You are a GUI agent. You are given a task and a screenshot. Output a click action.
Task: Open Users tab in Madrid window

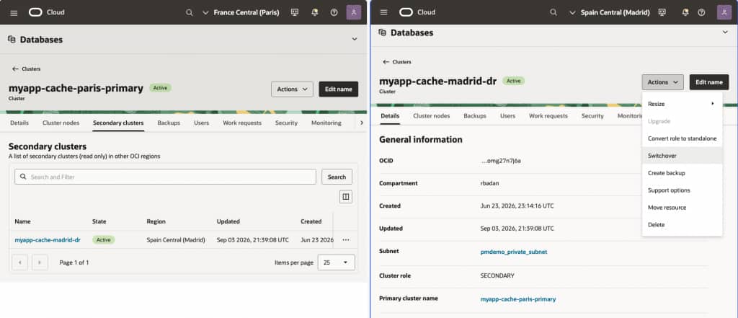click(x=507, y=116)
